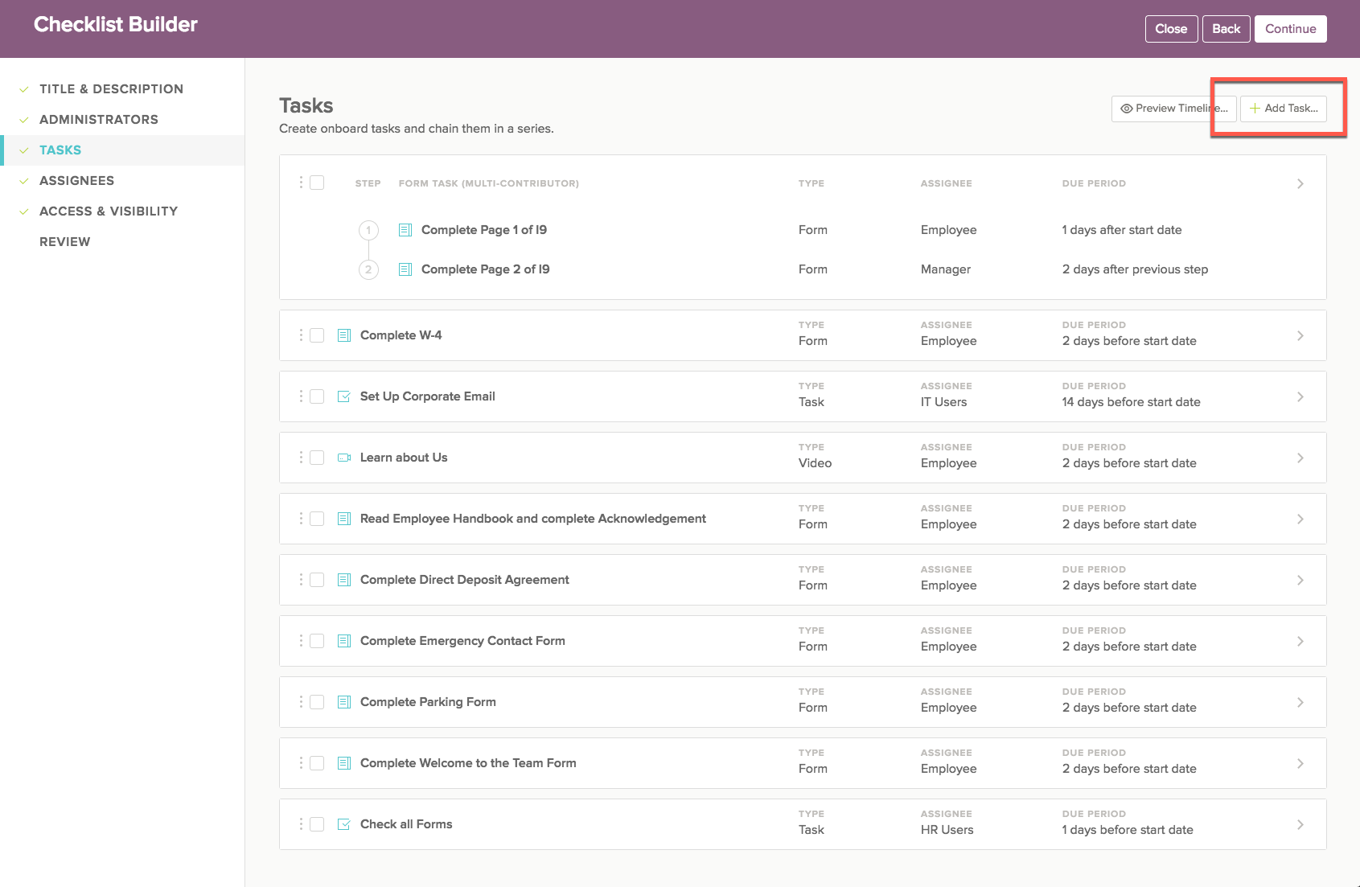Expand the Complete Direct Deposit Agreement chevron
Image resolution: width=1360 pixels, height=887 pixels.
[1300, 580]
